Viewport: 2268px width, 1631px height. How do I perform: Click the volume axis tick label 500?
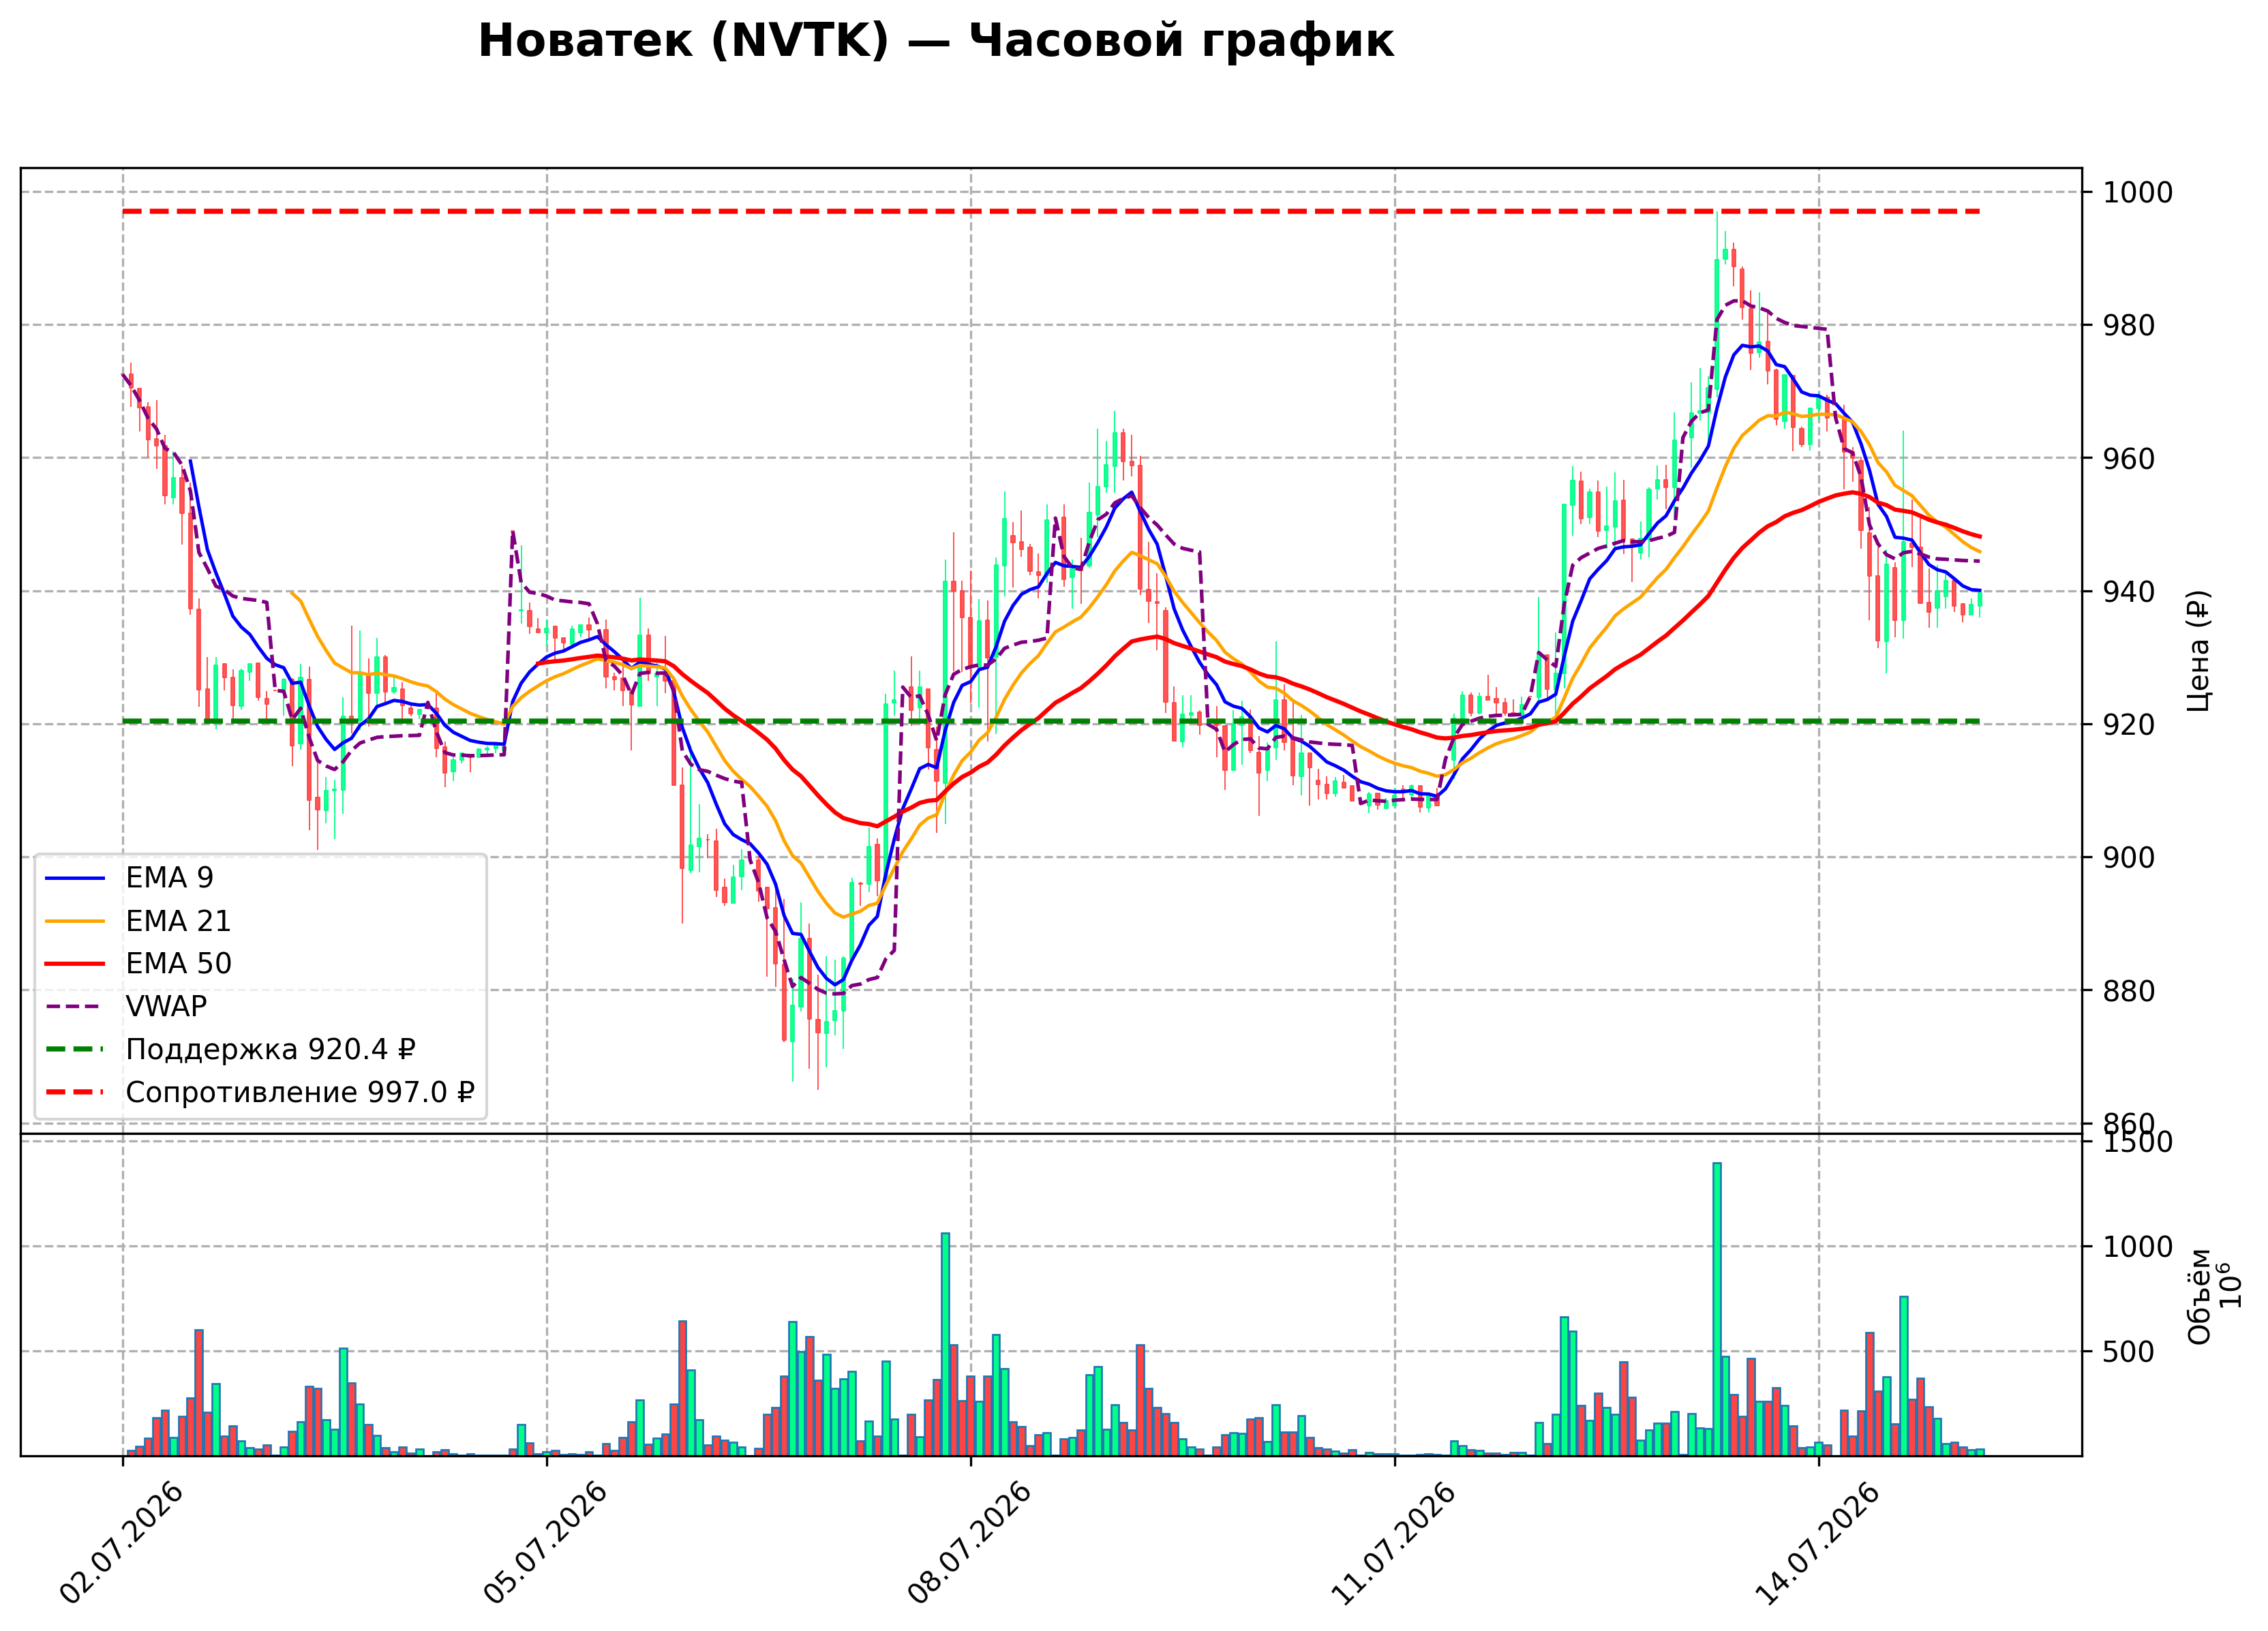point(2129,1352)
